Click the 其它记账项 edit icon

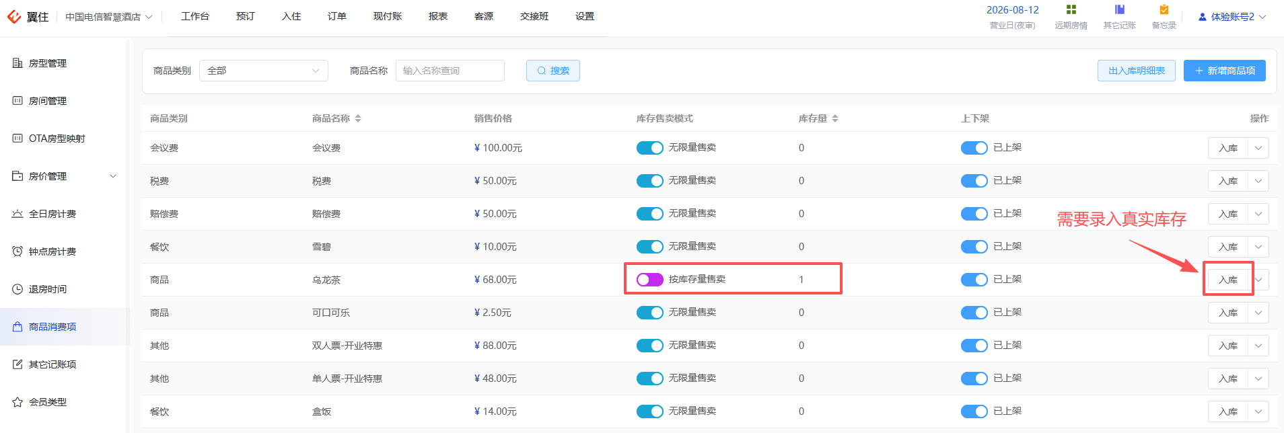pos(17,364)
